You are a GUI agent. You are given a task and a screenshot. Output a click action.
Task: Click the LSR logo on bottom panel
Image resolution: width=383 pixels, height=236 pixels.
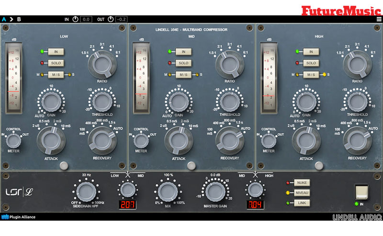(x=19, y=192)
